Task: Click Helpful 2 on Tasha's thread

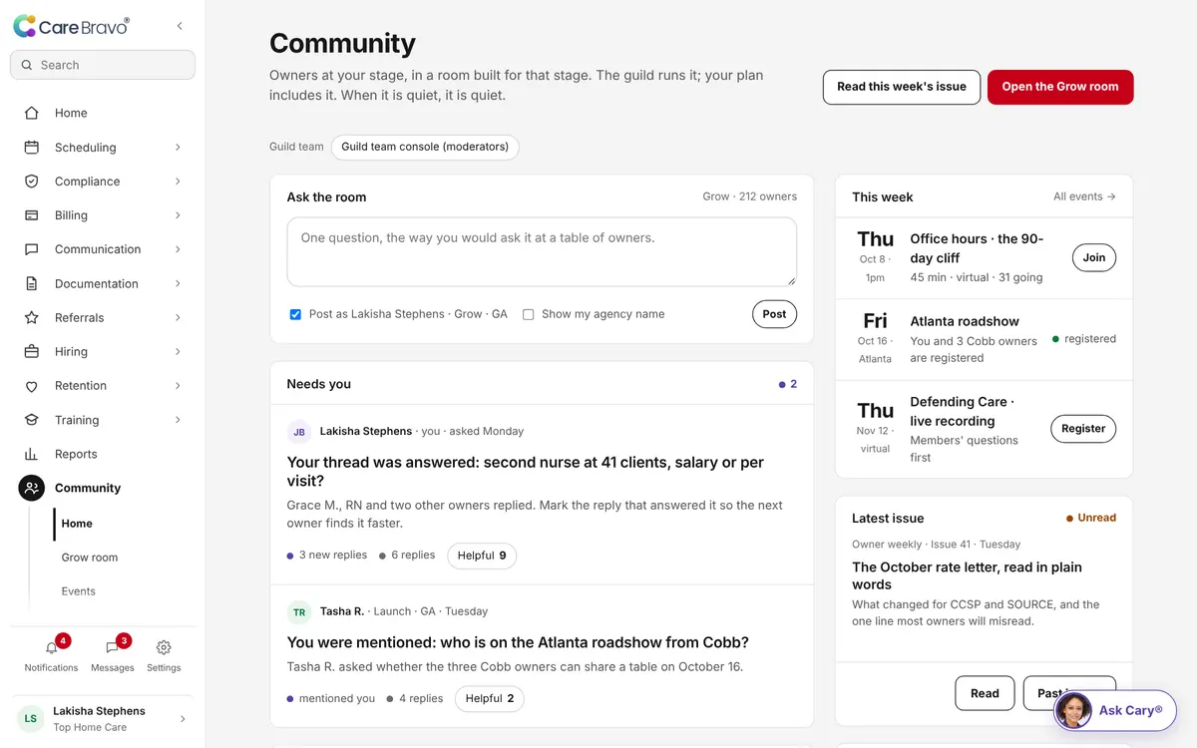Action: pos(490,699)
